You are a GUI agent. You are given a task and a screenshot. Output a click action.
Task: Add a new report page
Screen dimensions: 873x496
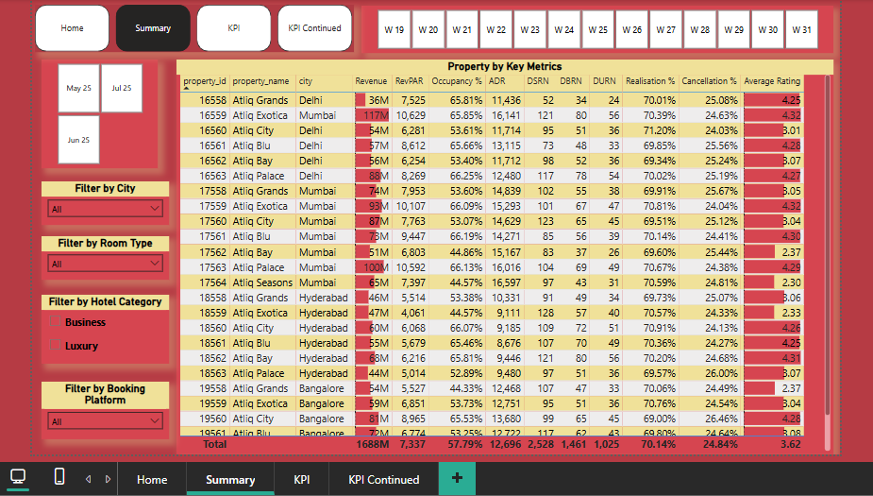click(457, 478)
